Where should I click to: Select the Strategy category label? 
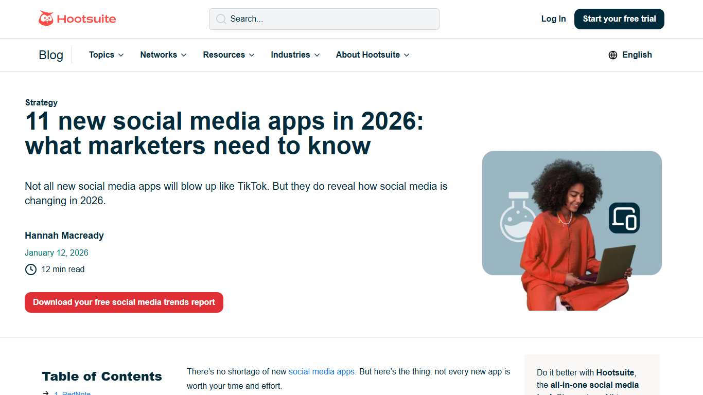click(41, 102)
